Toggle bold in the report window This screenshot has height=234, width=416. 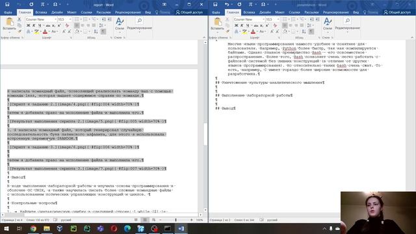pos(28,25)
